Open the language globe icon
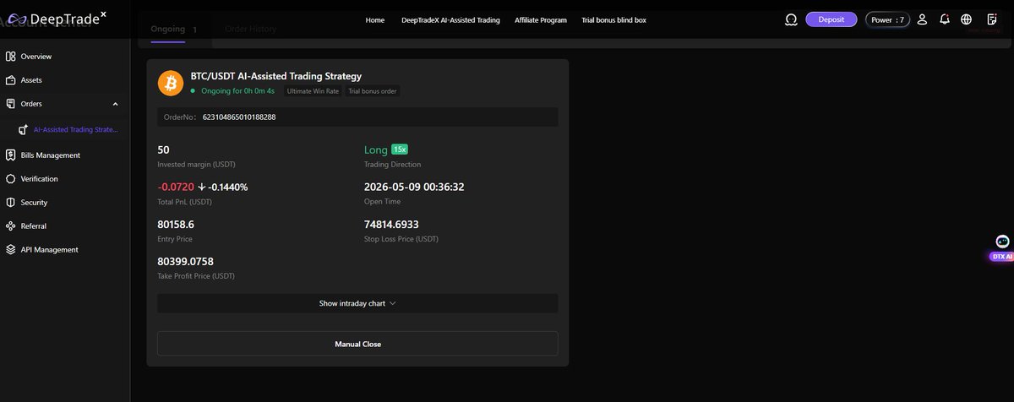This screenshot has height=402, width=1014. pyautogui.click(x=966, y=19)
